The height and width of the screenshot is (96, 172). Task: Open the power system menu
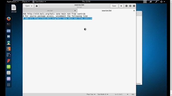[x=162, y=2]
